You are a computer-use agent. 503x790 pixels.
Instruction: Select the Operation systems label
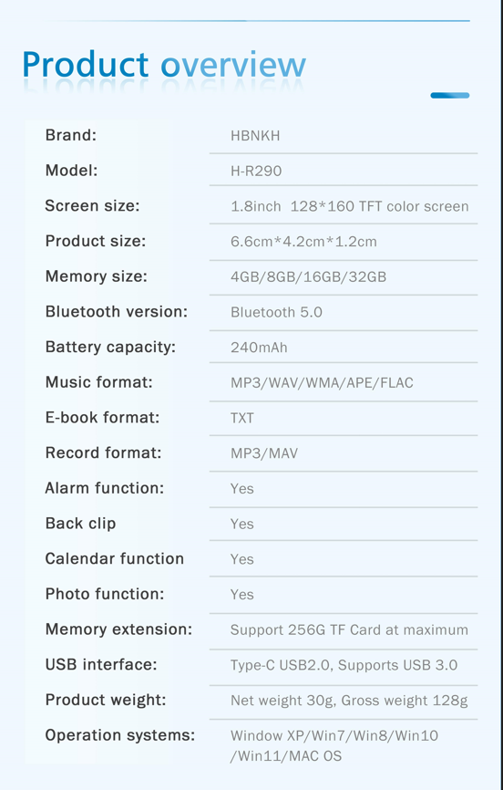(x=120, y=735)
